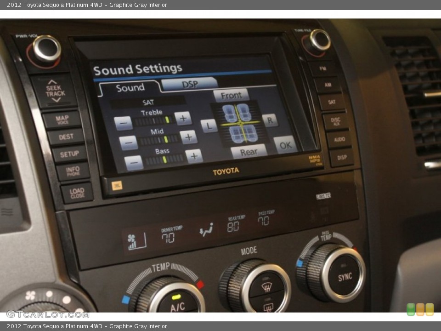Screen dimensions: 441x331
Task: Increase Treble with the plus button
Action: 183,119
